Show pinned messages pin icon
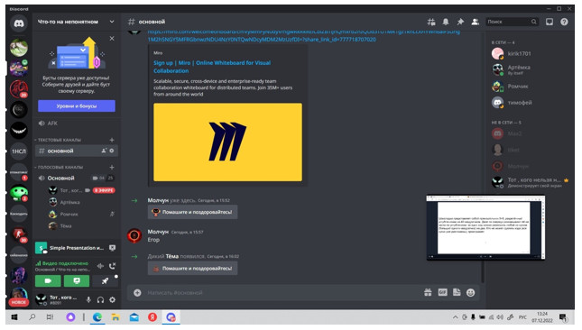The height and width of the screenshot is (330, 582). (460, 22)
